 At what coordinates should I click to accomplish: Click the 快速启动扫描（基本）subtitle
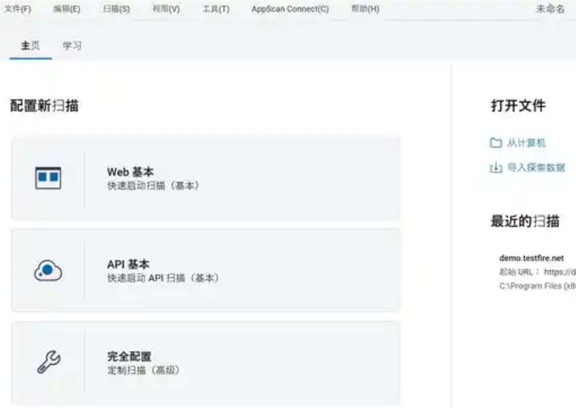(x=154, y=186)
